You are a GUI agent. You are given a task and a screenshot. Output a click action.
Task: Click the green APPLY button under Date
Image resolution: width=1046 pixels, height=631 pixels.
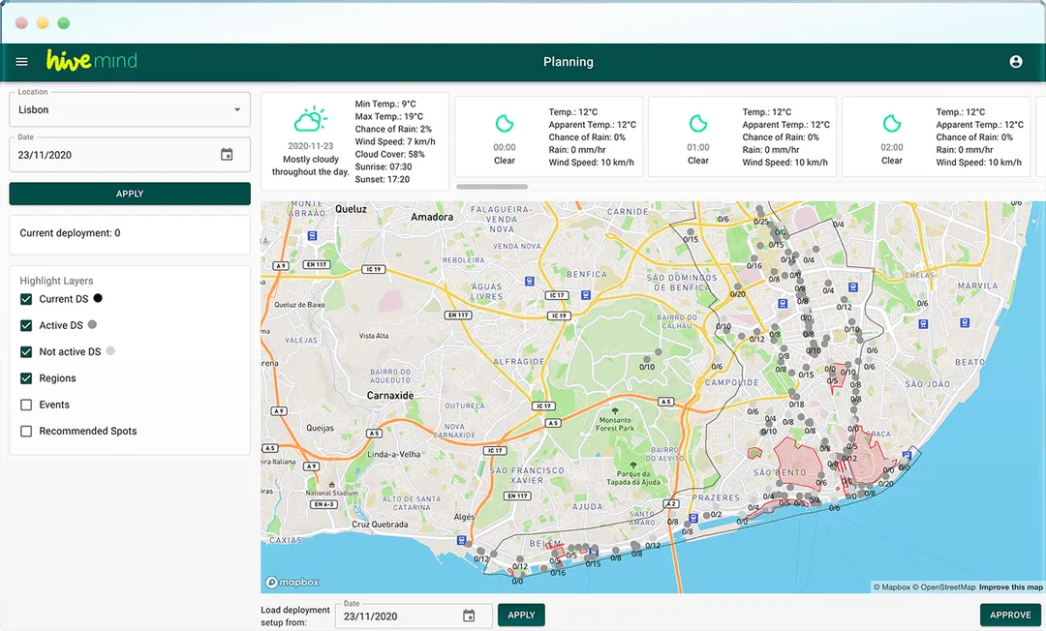130,194
